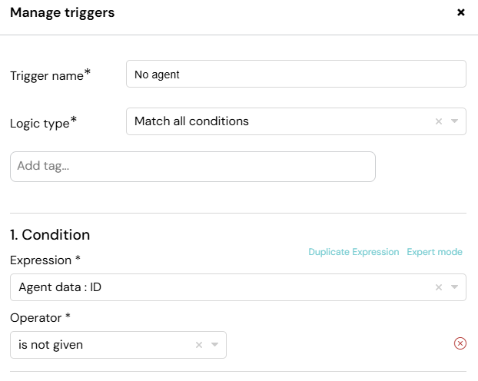Clear the Logic type selection

pyautogui.click(x=439, y=121)
